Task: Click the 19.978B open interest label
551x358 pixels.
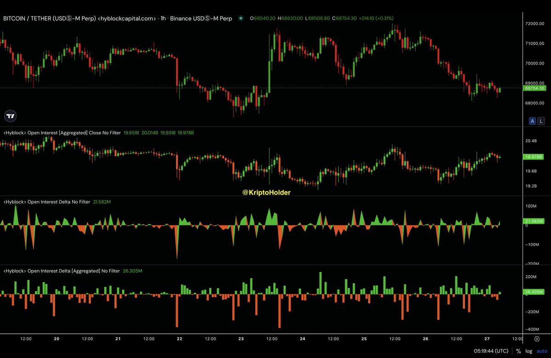Action: tap(533, 157)
